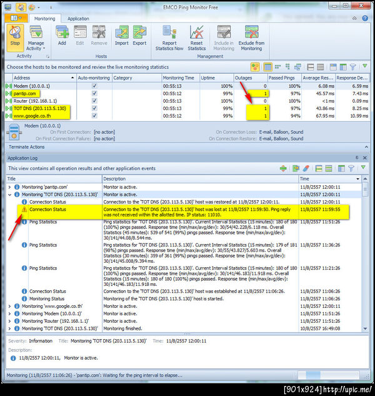Screen dimensions: 375x396
Task: Click the filter funnel in the log toolbar
Action: pos(351,168)
